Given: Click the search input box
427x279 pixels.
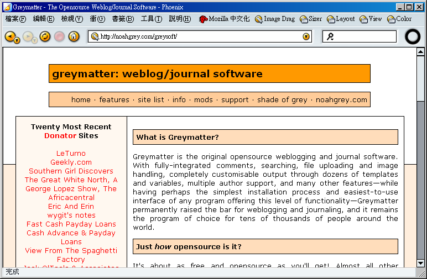Looking at the screenshot, I should point(360,36).
